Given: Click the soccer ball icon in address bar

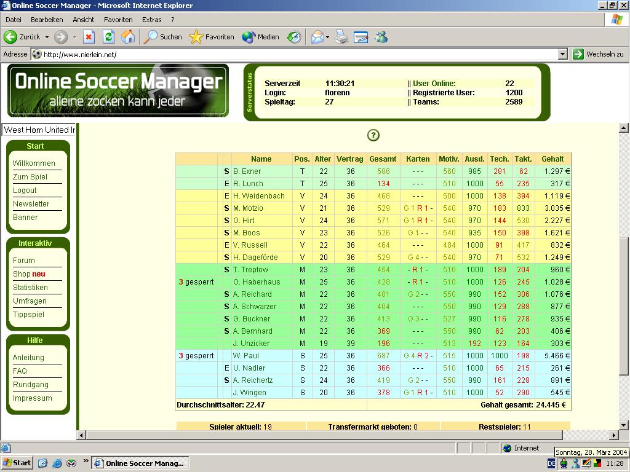Looking at the screenshot, I should coord(36,54).
